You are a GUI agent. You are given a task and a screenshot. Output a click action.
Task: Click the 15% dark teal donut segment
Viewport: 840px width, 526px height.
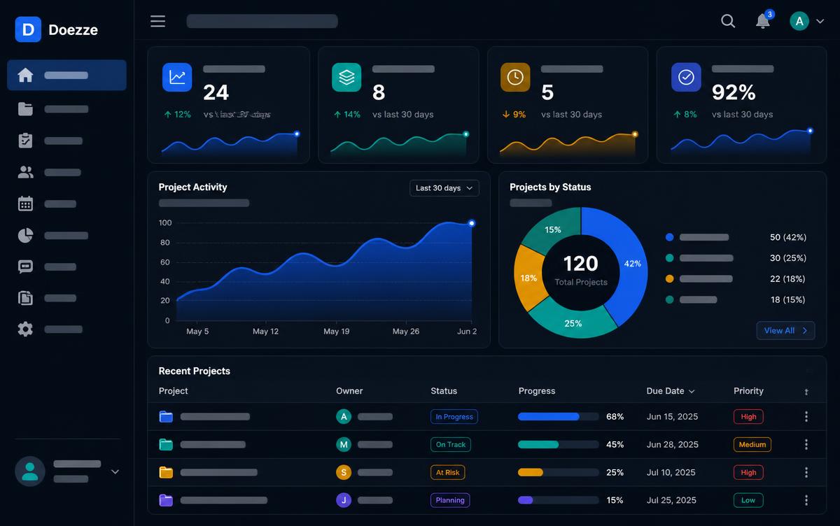pyautogui.click(x=553, y=229)
